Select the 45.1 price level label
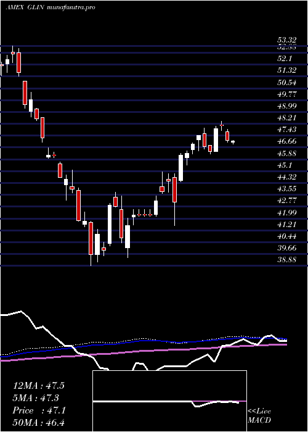Image resolution: width=308 pixels, height=432 pixels. click(284, 165)
